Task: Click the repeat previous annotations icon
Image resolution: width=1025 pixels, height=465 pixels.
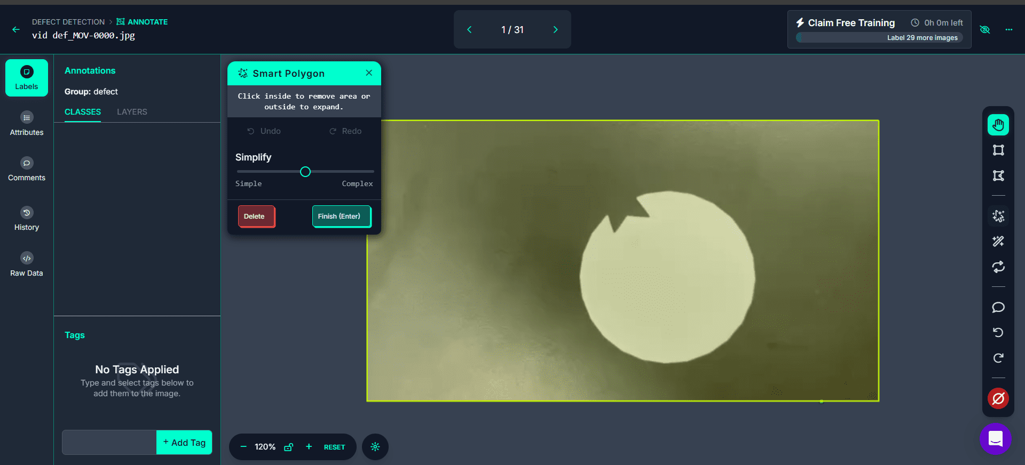Action: click(998, 267)
